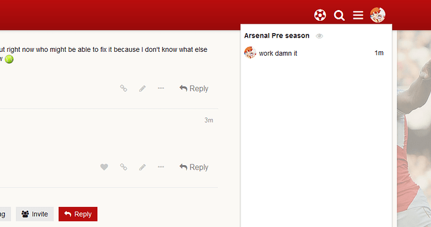Screen dimensions: 431x227
Task: Click the Invite button
Action: click(x=34, y=214)
